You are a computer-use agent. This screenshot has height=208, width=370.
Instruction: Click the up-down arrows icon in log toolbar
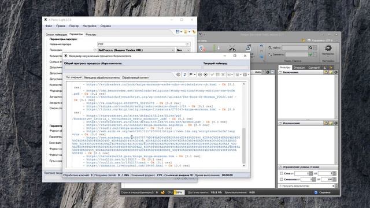coord(185,75)
